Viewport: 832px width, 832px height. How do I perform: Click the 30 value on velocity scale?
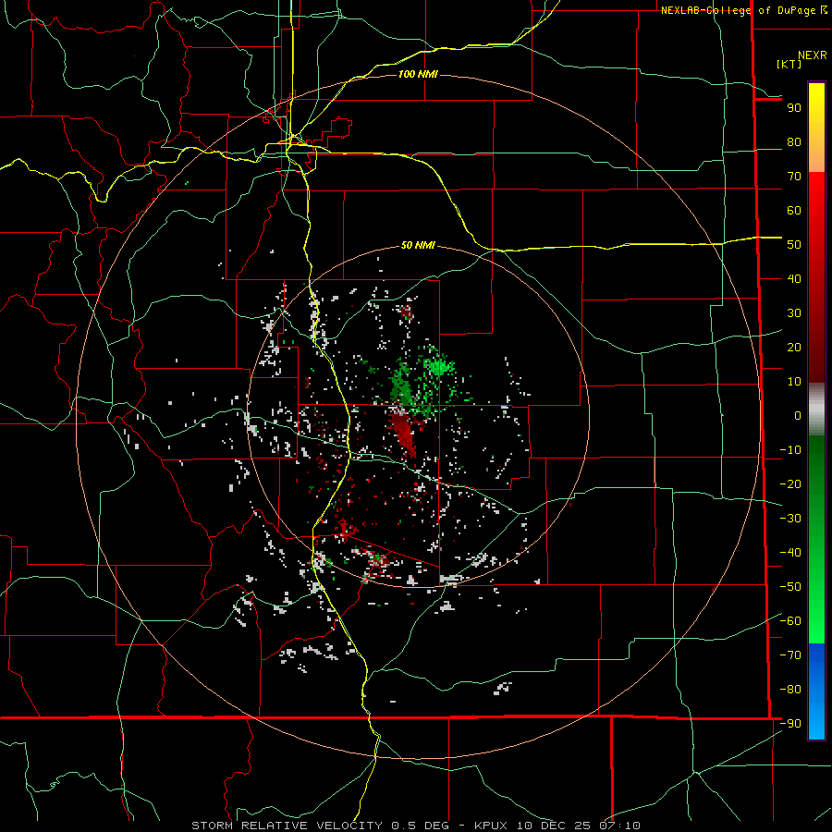(794, 313)
